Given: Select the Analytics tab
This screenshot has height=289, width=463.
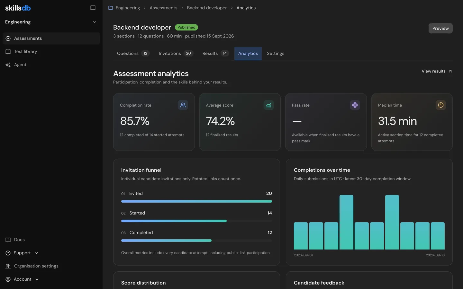Looking at the screenshot, I should (248, 54).
